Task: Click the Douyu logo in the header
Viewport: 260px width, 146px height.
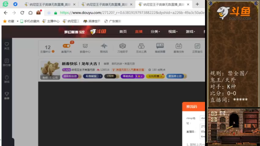Action: click(98, 31)
